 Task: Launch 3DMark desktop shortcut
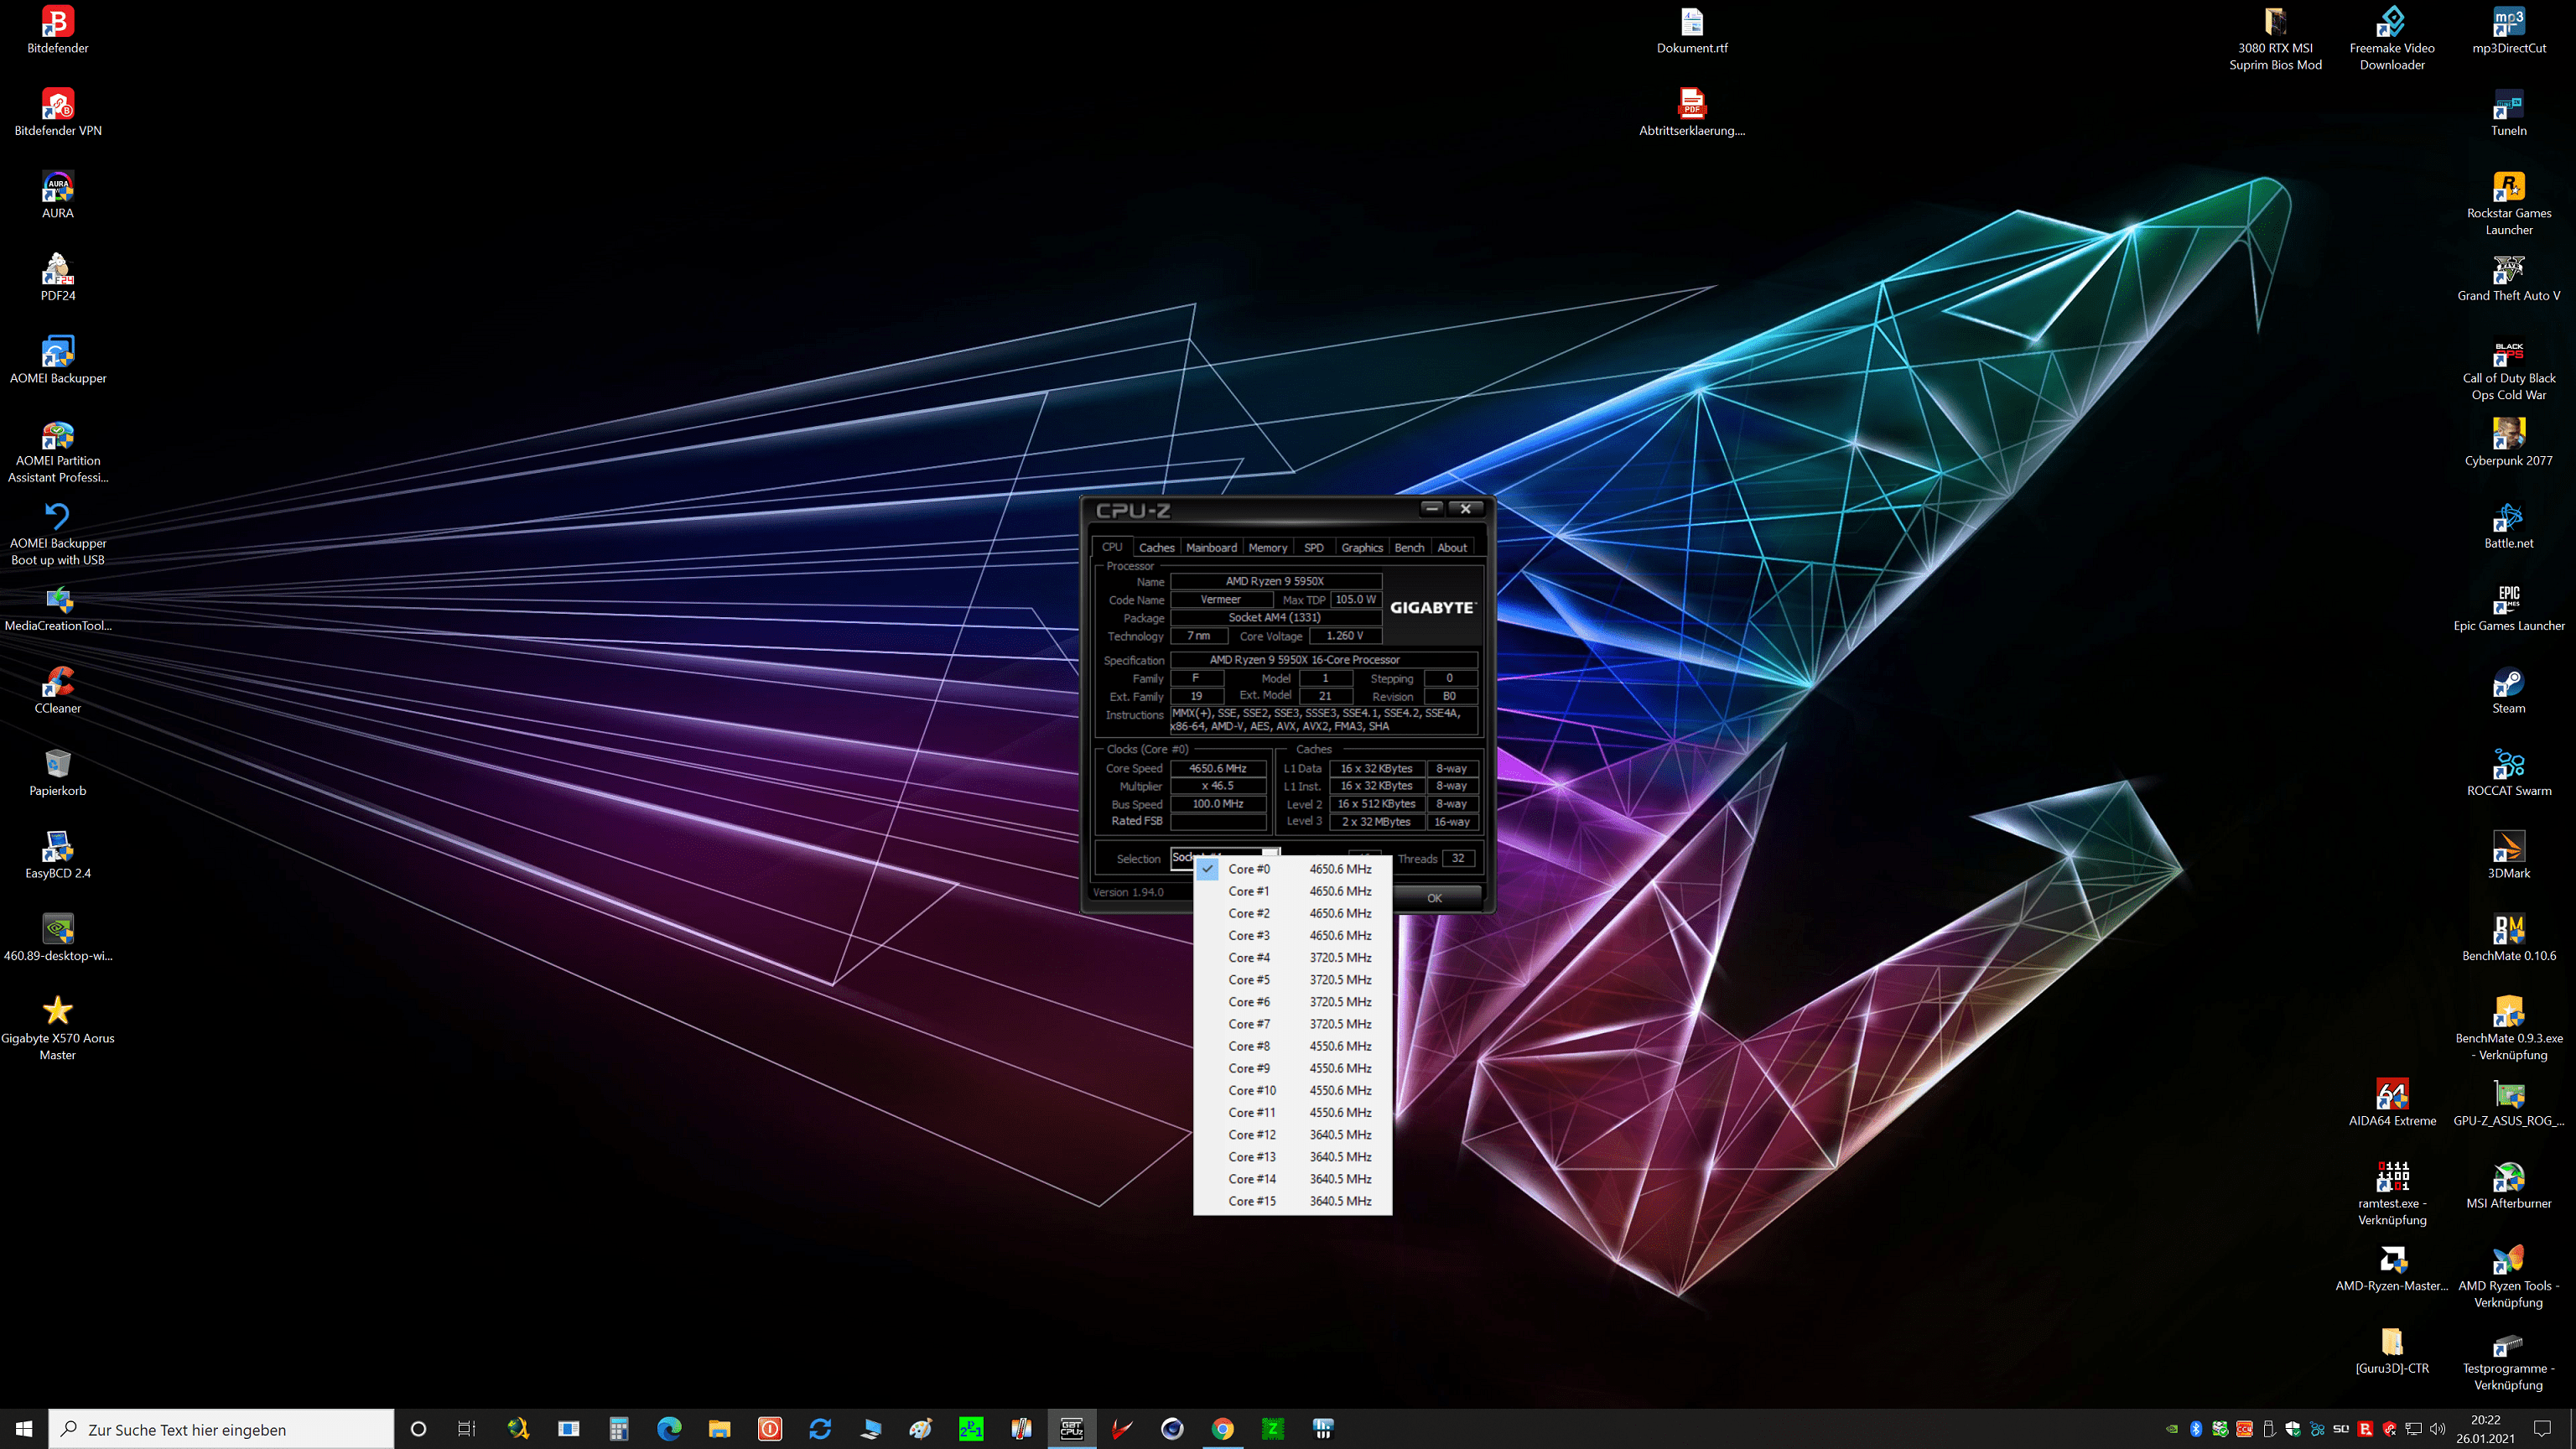(x=2508, y=855)
